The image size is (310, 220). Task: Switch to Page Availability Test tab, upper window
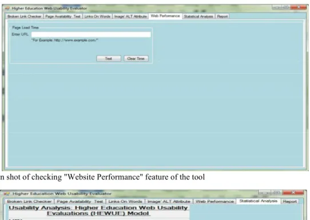[63, 17]
